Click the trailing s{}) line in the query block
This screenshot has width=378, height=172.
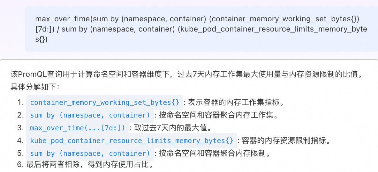tap(42, 39)
